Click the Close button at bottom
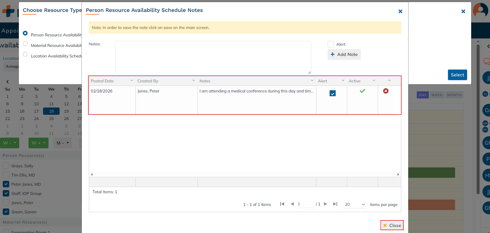 pyautogui.click(x=392, y=225)
